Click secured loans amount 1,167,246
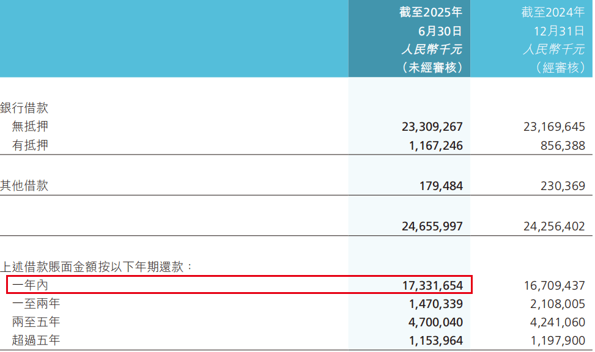Screen dimensions: 595x352 click(x=435, y=146)
